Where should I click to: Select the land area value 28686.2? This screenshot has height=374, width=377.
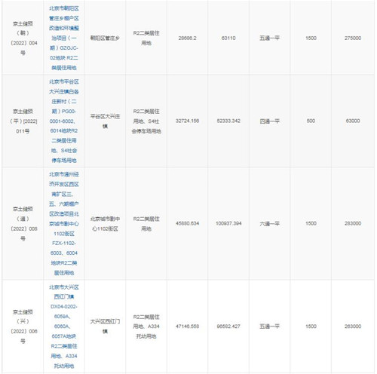[187, 38]
